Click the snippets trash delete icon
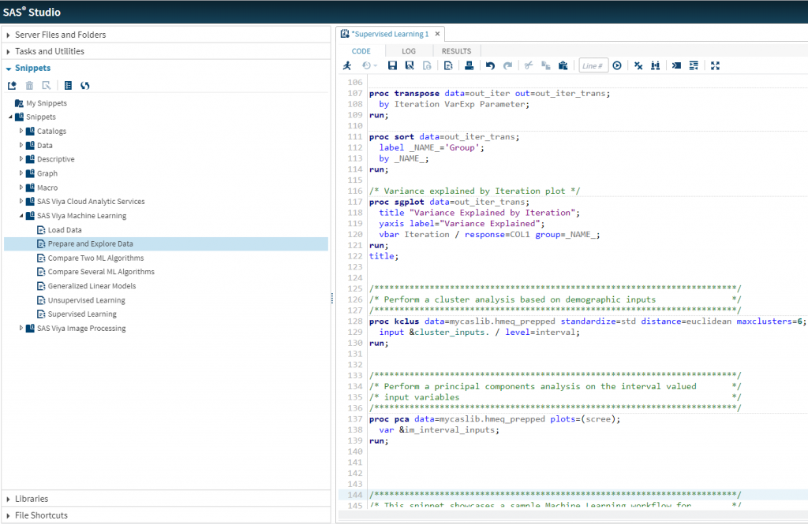Viewport: 808px width, 524px height. [29, 85]
